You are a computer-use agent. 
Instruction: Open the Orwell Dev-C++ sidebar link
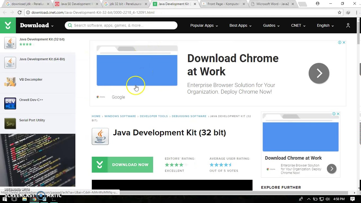click(x=31, y=100)
